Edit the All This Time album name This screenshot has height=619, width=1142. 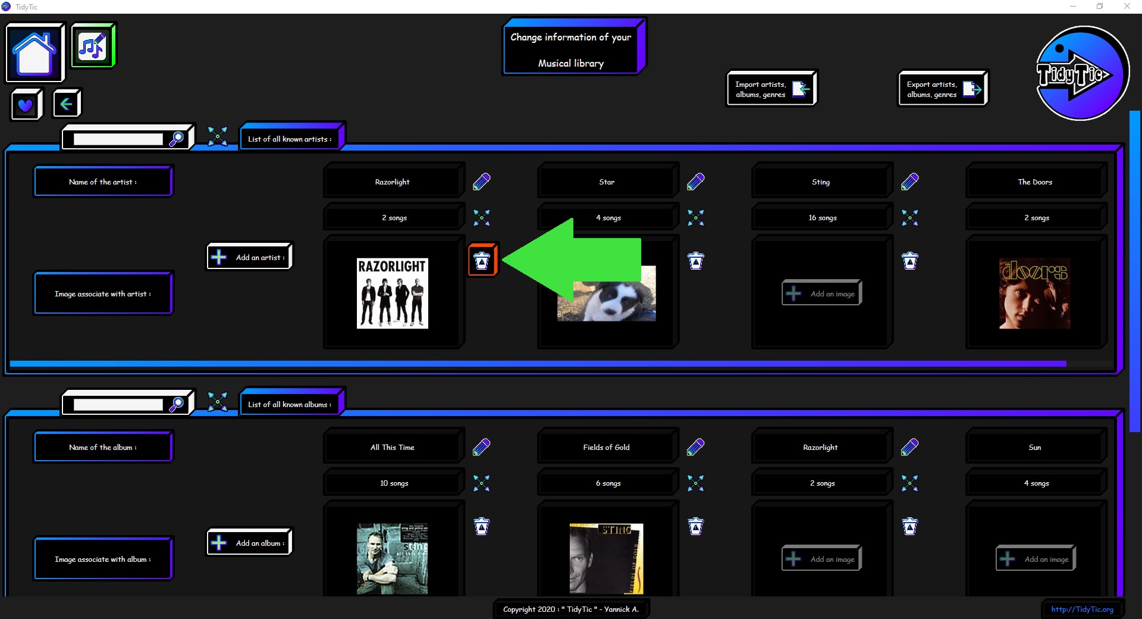pos(482,447)
